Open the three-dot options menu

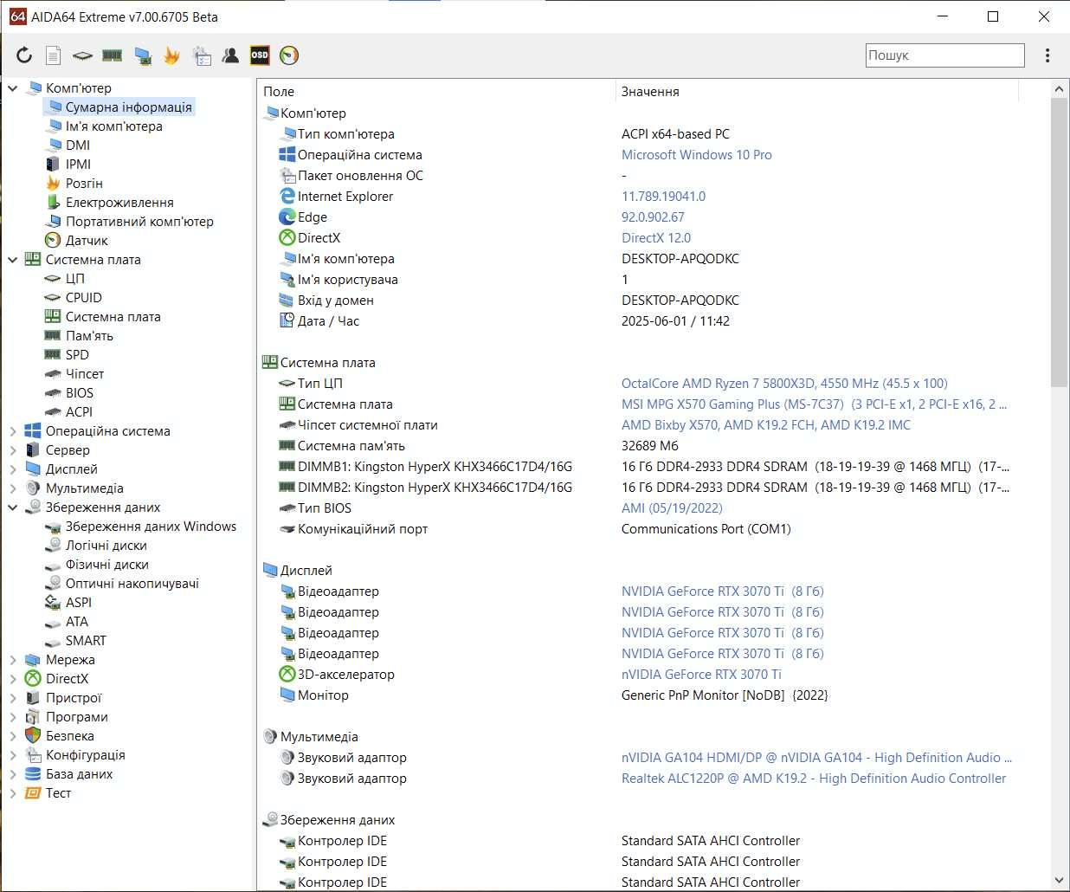pos(1047,55)
